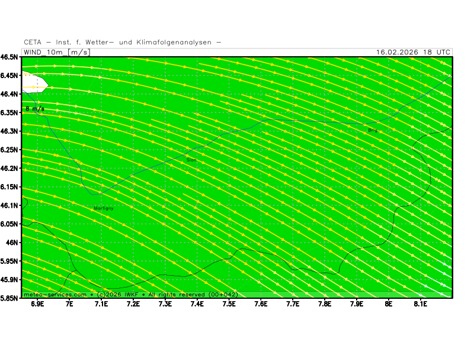
Task: Select the 46N latitude axis label
Action: click(13, 243)
